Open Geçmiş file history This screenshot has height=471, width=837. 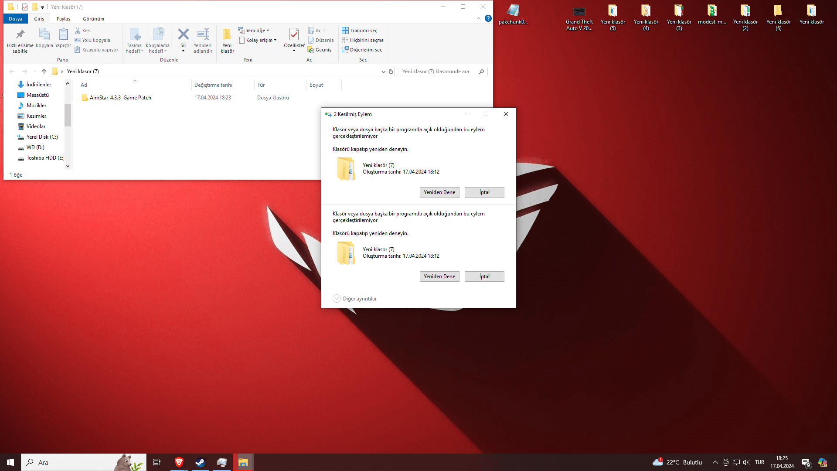[x=320, y=50]
